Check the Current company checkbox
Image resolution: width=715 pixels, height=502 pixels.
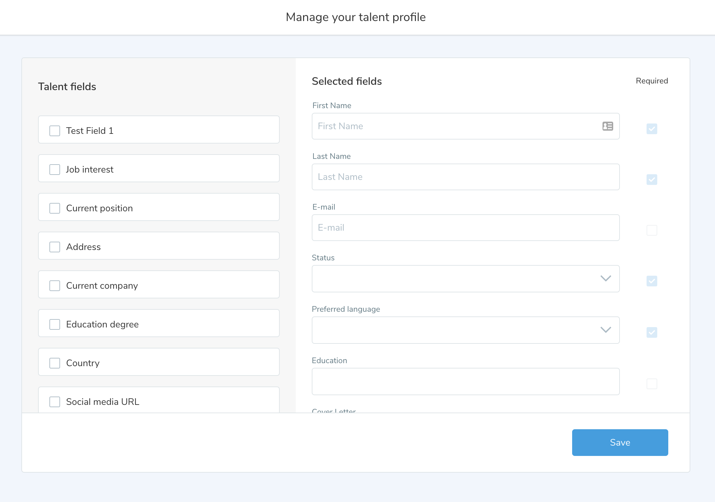pyautogui.click(x=55, y=286)
